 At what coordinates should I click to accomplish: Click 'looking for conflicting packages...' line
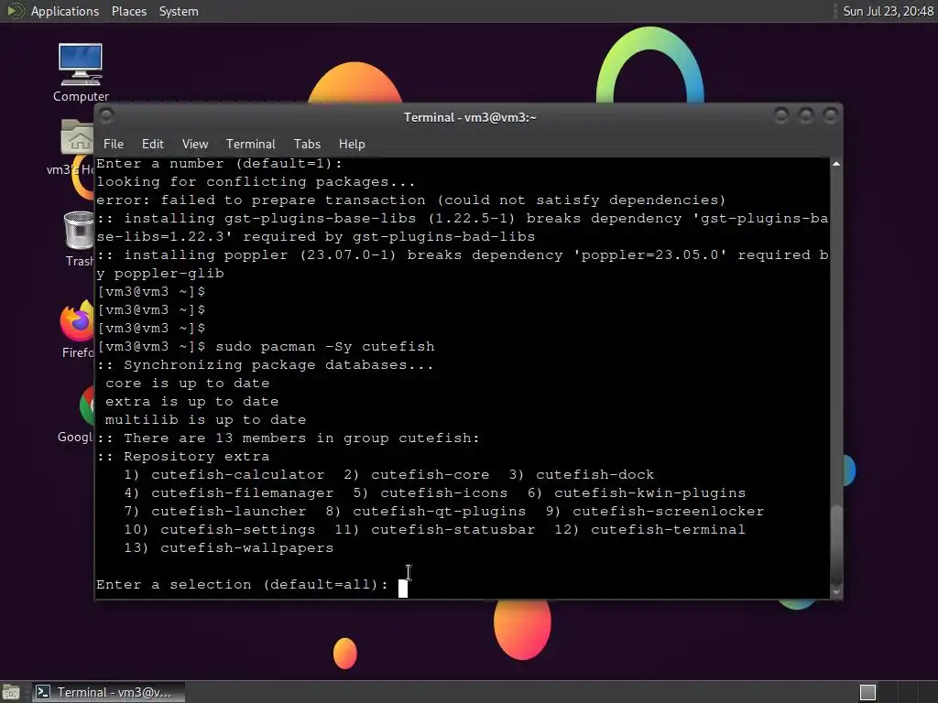coord(256,182)
